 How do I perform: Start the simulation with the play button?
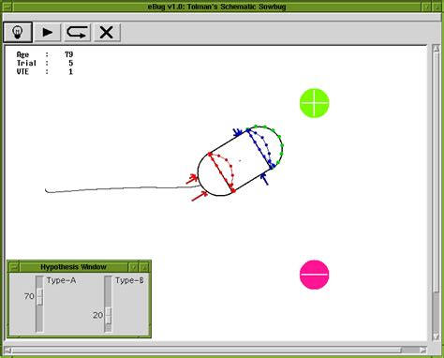[x=48, y=32]
